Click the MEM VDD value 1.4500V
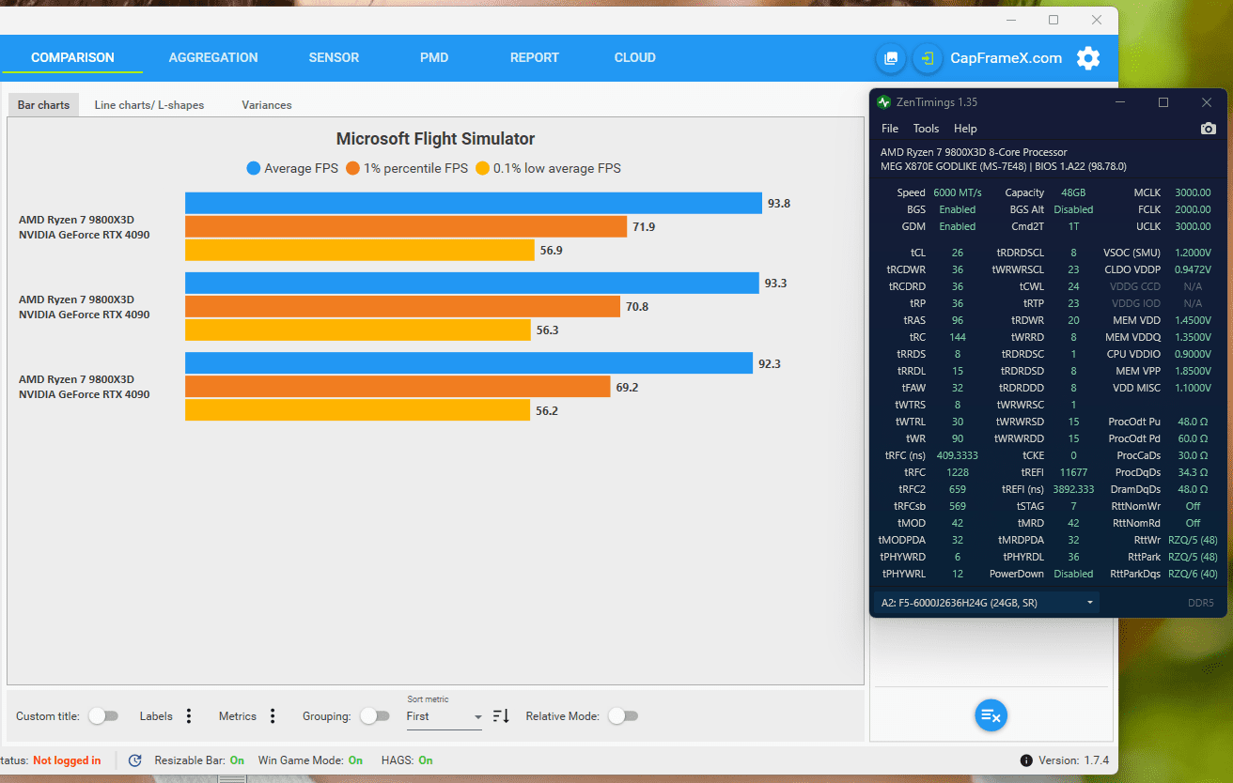 (x=1192, y=320)
